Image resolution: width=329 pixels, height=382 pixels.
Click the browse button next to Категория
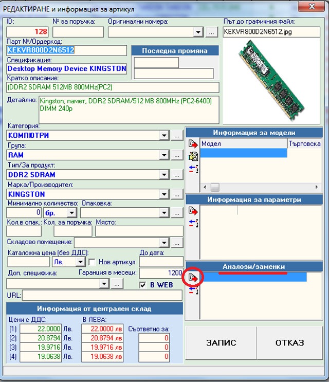point(177,135)
